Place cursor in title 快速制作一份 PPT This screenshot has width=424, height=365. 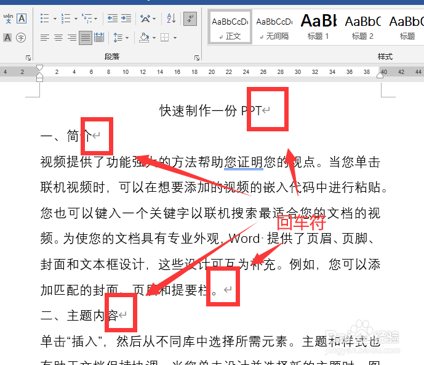[x=210, y=110]
